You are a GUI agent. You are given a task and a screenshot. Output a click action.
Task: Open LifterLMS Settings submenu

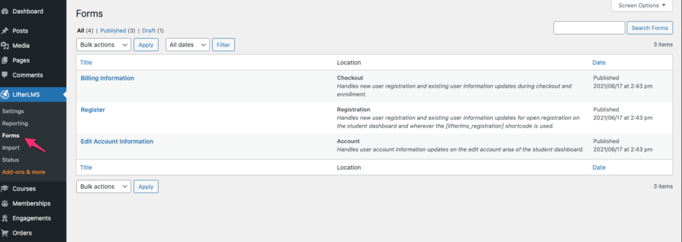click(x=13, y=111)
